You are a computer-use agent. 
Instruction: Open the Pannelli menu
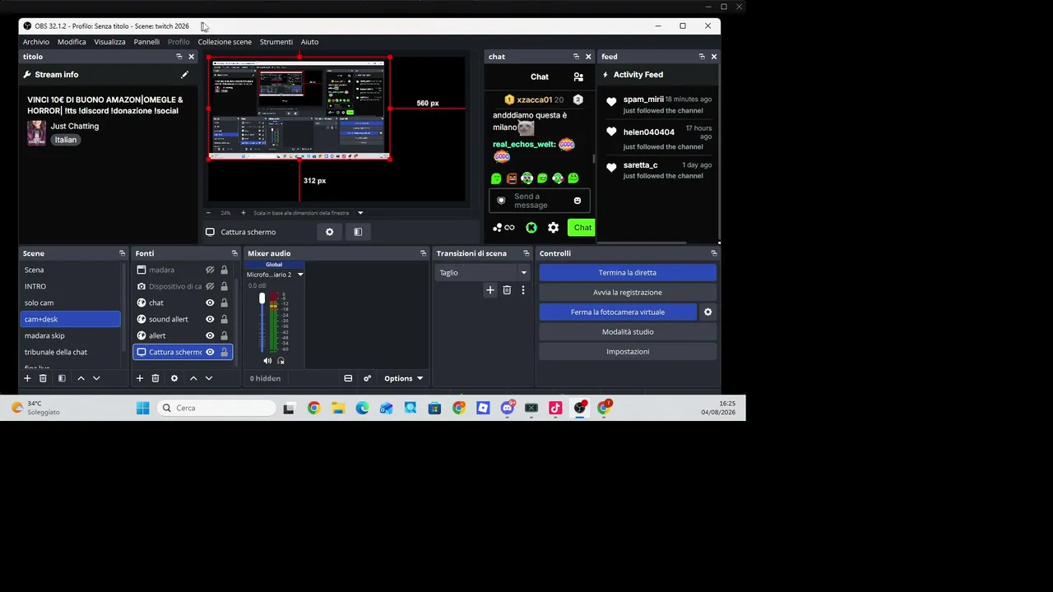(x=146, y=42)
